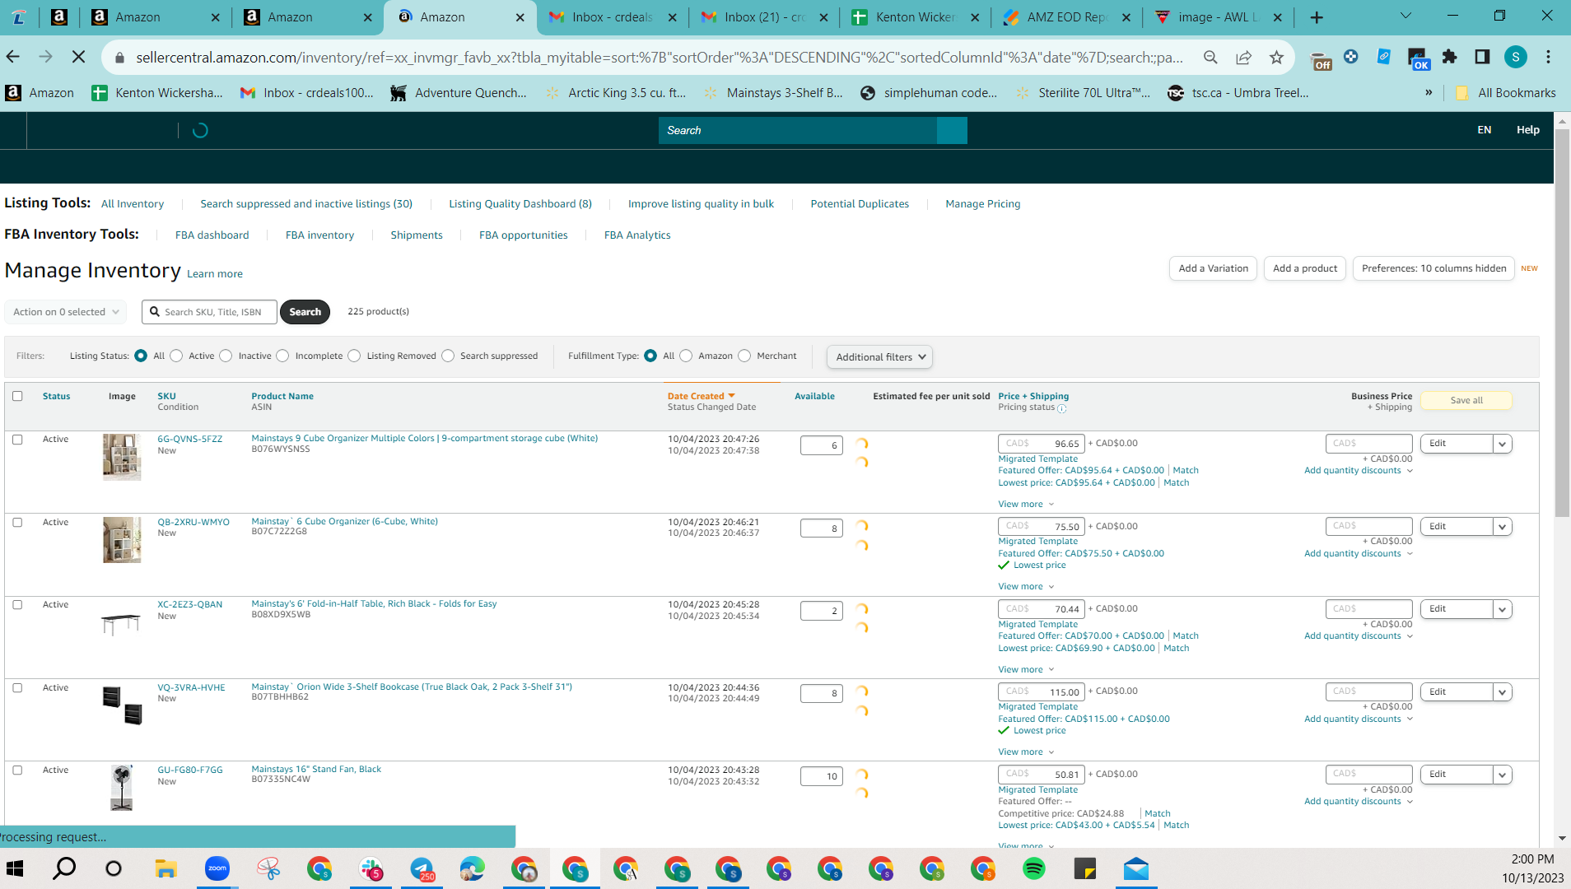
Task: Select the checkbox for SKU XC-2EZ3-QBAN
Action: 17,605
